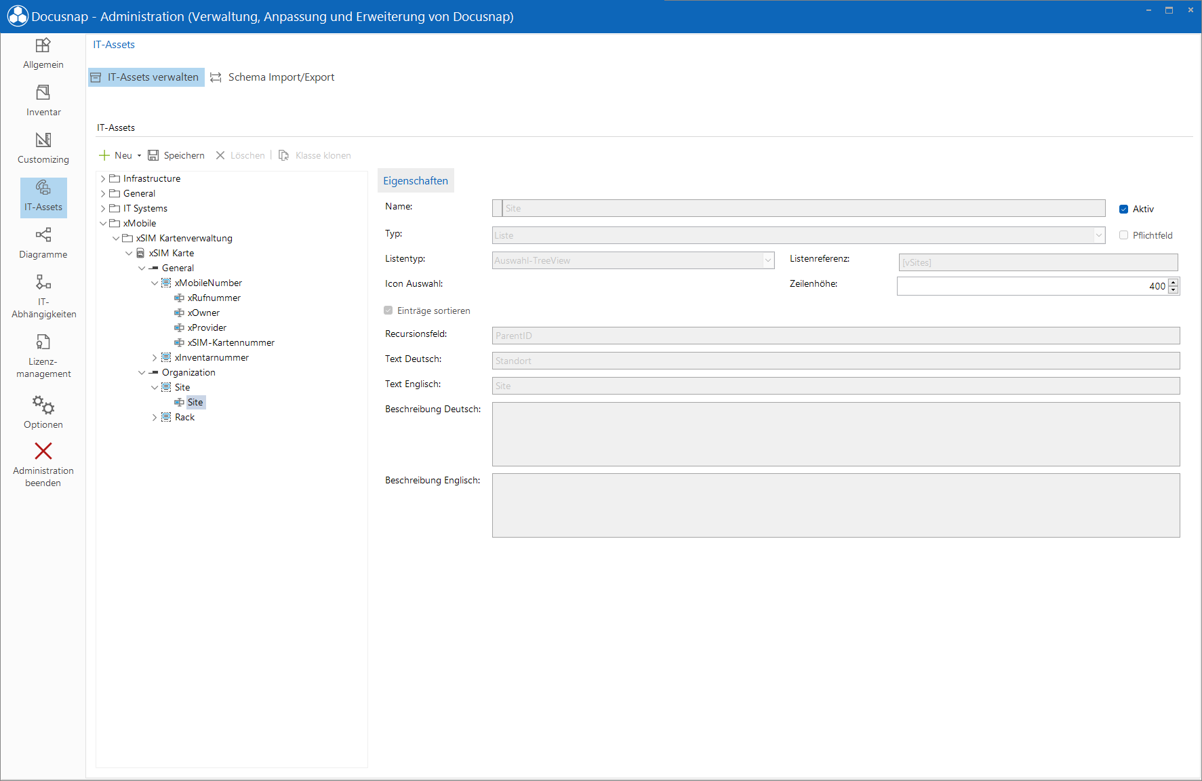
Task: Click the Speichern disk icon
Action: coord(153,155)
